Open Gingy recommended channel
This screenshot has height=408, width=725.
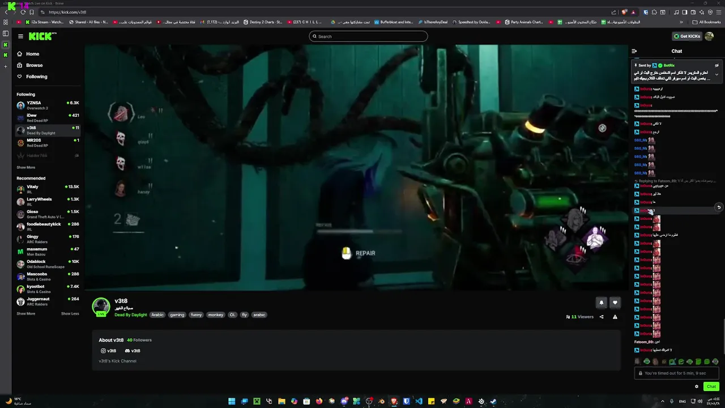(x=48, y=239)
